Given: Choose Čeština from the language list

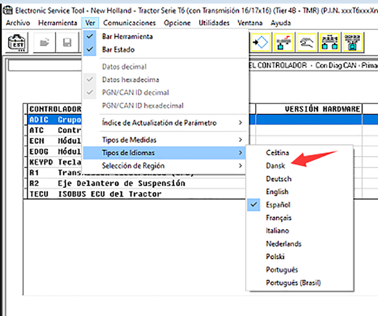Looking at the screenshot, I should 300,153.
